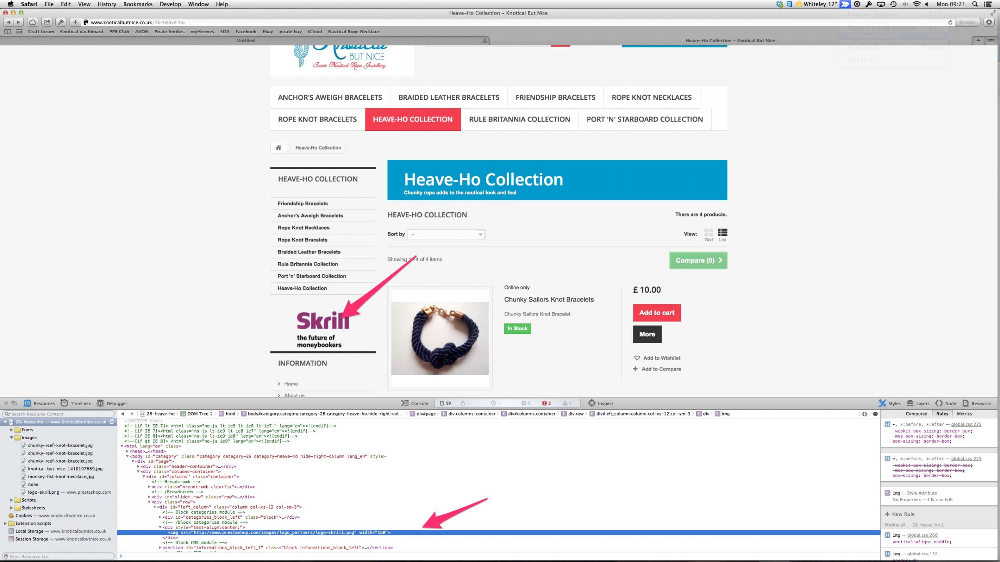Select logo-skrill.png in the resource list
The height and width of the screenshot is (562, 1000).
coord(43,492)
